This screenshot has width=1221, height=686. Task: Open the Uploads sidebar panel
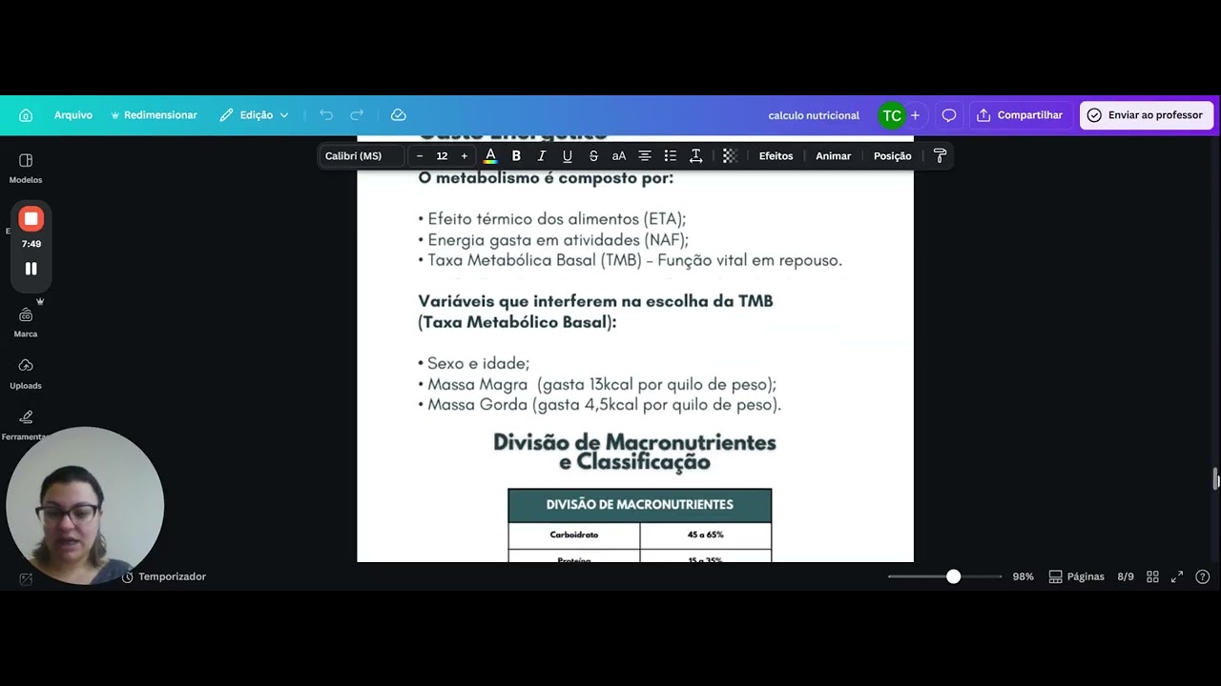[x=26, y=373]
